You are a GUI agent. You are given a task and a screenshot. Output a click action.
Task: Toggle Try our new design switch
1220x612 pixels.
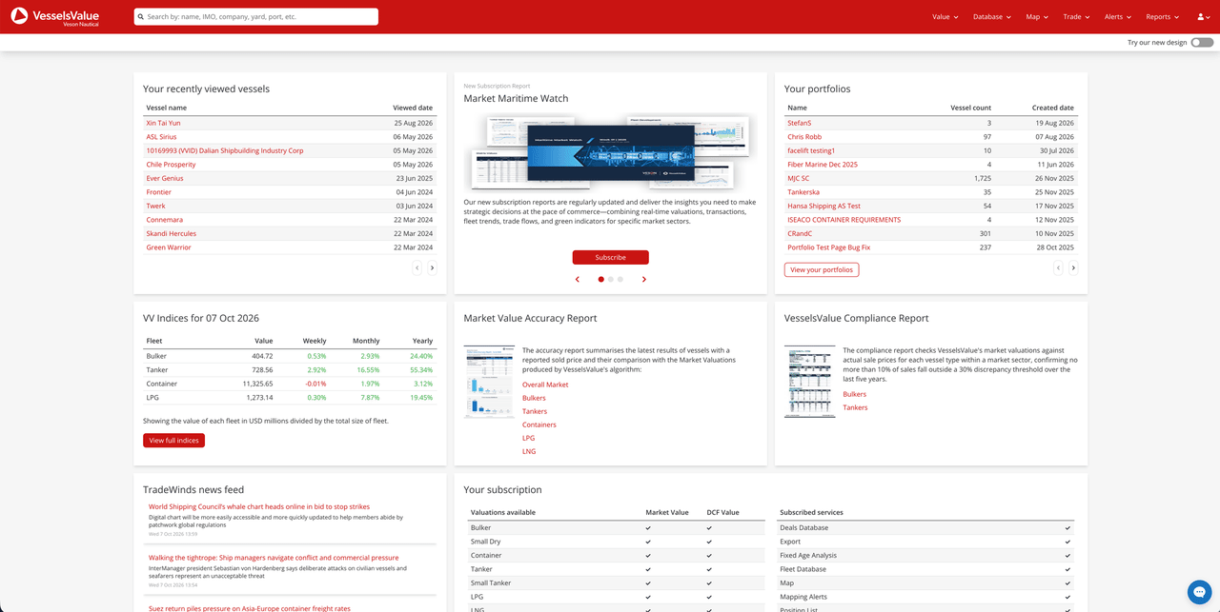1202,42
